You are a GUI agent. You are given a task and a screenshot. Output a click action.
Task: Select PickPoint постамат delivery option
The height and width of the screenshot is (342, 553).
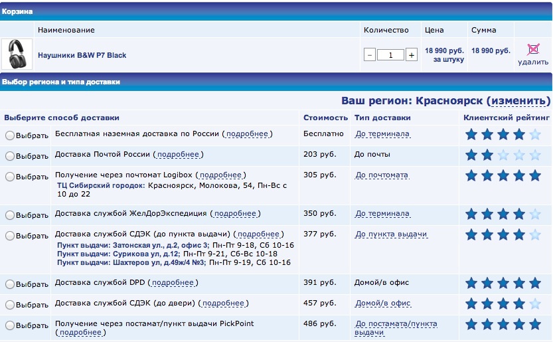pos(10,325)
